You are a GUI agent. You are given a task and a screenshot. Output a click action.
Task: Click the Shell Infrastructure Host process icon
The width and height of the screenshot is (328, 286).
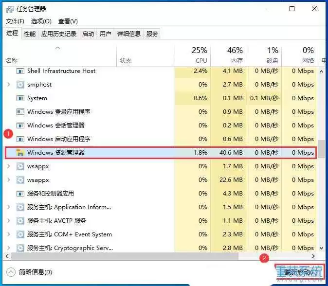click(x=20, y=71)
